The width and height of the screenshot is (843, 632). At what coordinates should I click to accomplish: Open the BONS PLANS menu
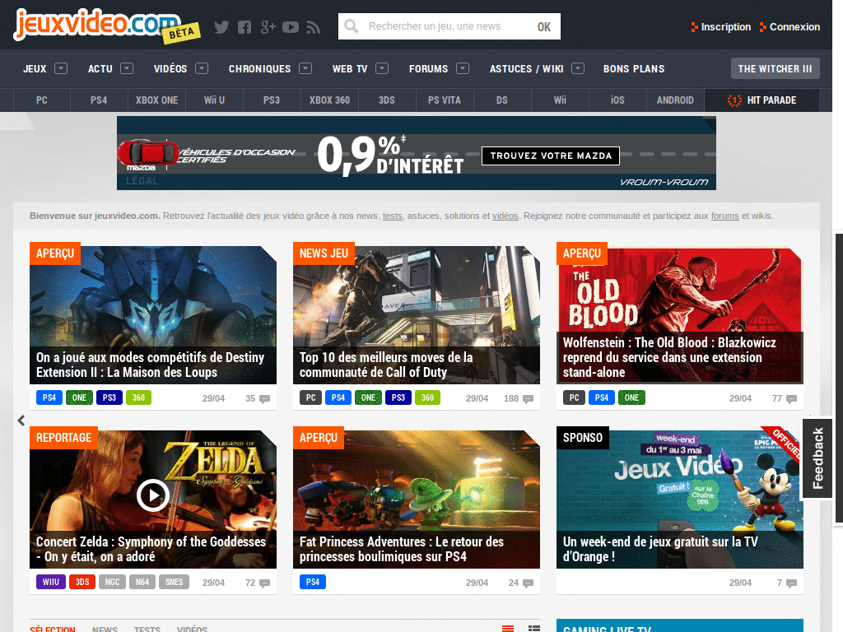pyautogui.click(x=634, y=69)
